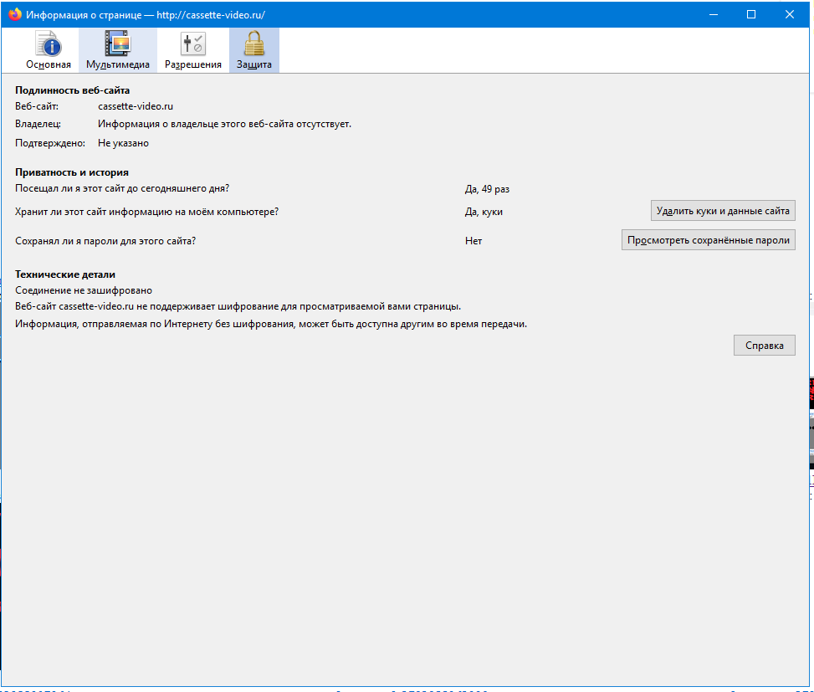Click the Справка help button
This screenshot has width=814, height=692.
pos(764,346)
